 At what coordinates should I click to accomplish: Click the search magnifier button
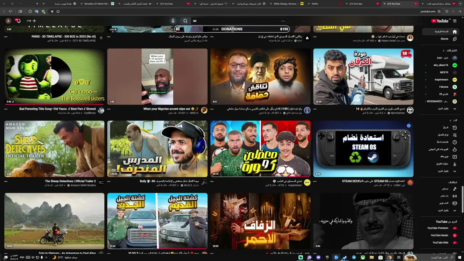tap(185, 21)
